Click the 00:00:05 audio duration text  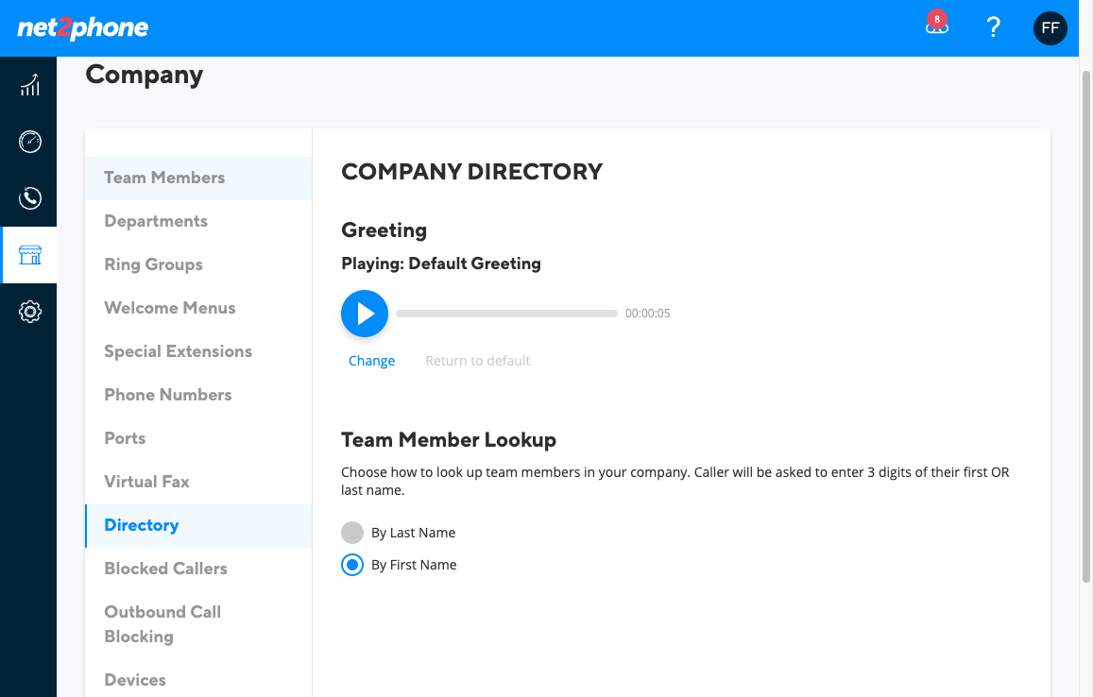click(647, 314)
